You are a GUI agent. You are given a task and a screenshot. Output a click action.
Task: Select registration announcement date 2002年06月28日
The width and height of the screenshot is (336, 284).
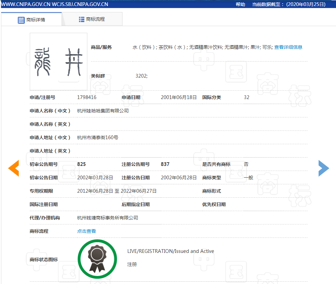coord(179,178)
